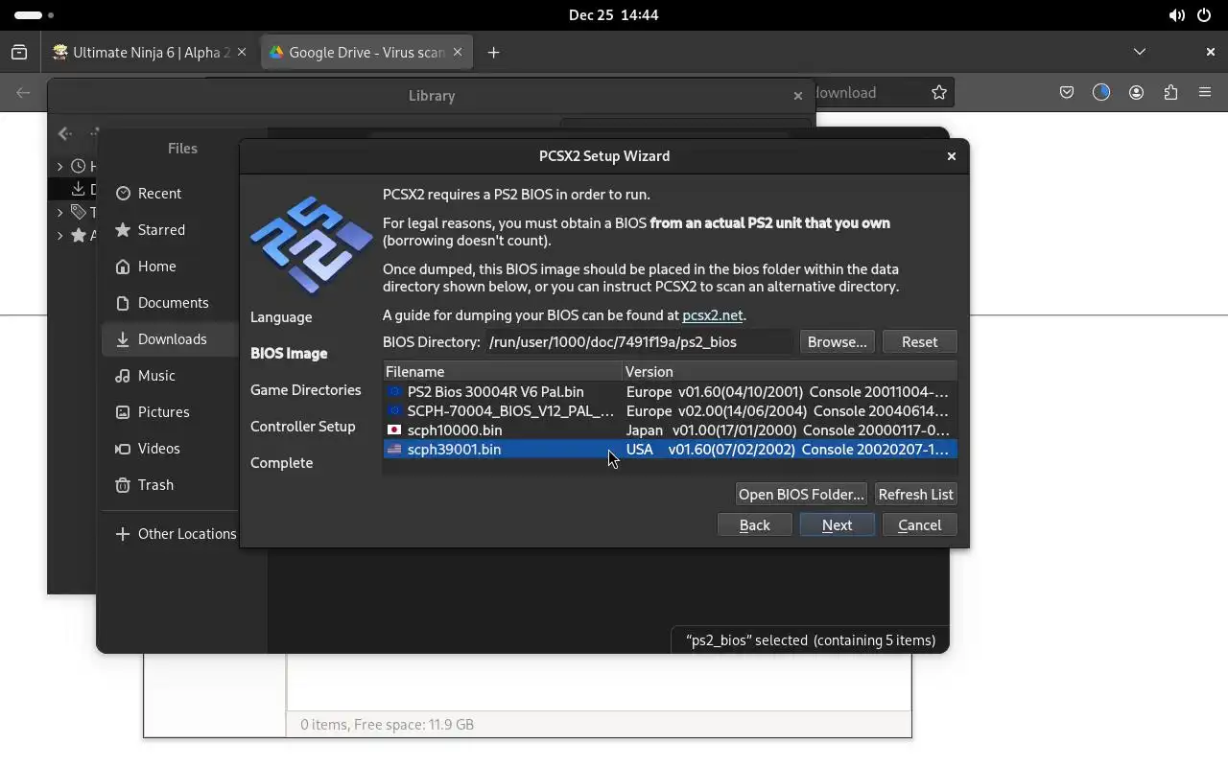Open Starred in Files sidebar
Screen dimensions: 1228x767
pyautogui.click(x=170, y=229)
